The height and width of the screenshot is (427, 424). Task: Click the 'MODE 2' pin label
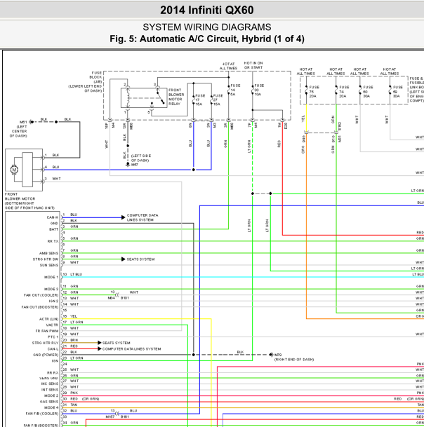(x=51, y=396)
